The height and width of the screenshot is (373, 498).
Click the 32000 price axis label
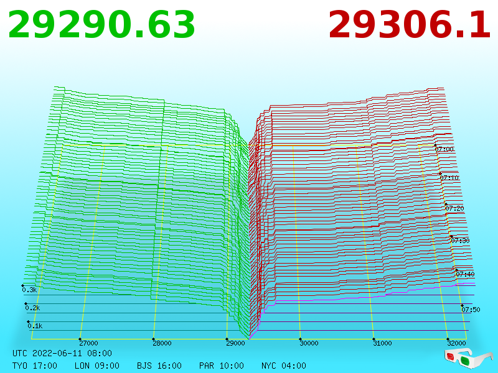[x=456, y=343]
